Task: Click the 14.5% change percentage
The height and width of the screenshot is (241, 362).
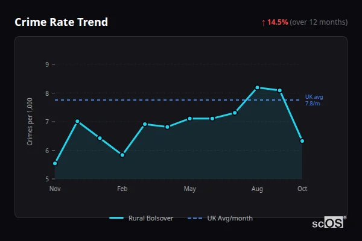Action: click(x=278, y=22)
